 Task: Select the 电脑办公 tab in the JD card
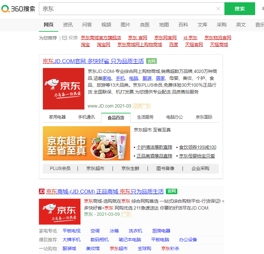[174, 117]
